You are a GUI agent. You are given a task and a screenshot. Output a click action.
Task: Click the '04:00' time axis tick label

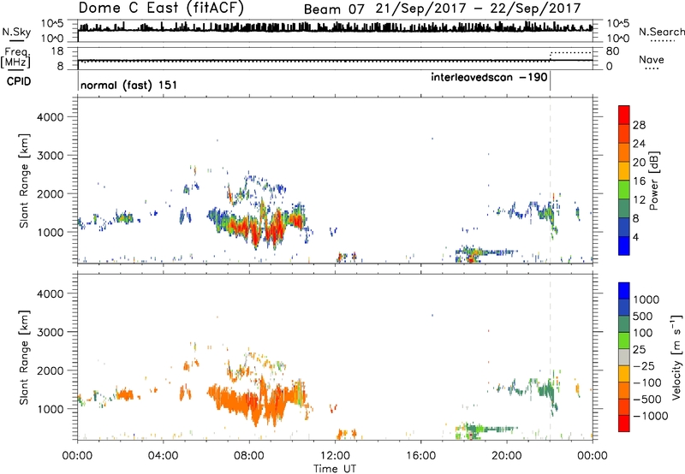point(164,456)
